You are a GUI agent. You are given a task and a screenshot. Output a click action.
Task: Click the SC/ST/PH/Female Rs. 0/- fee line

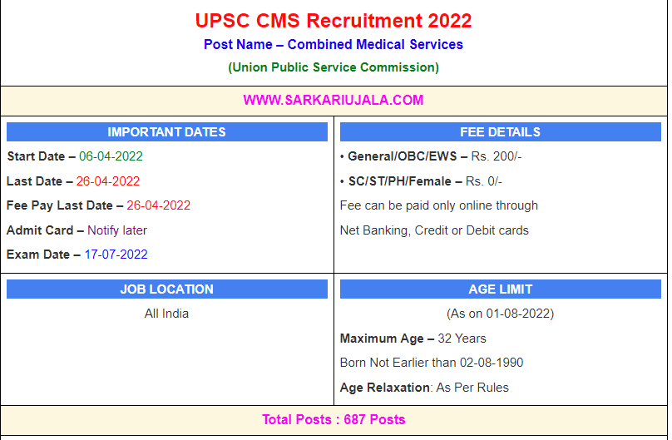coord(421,181)
